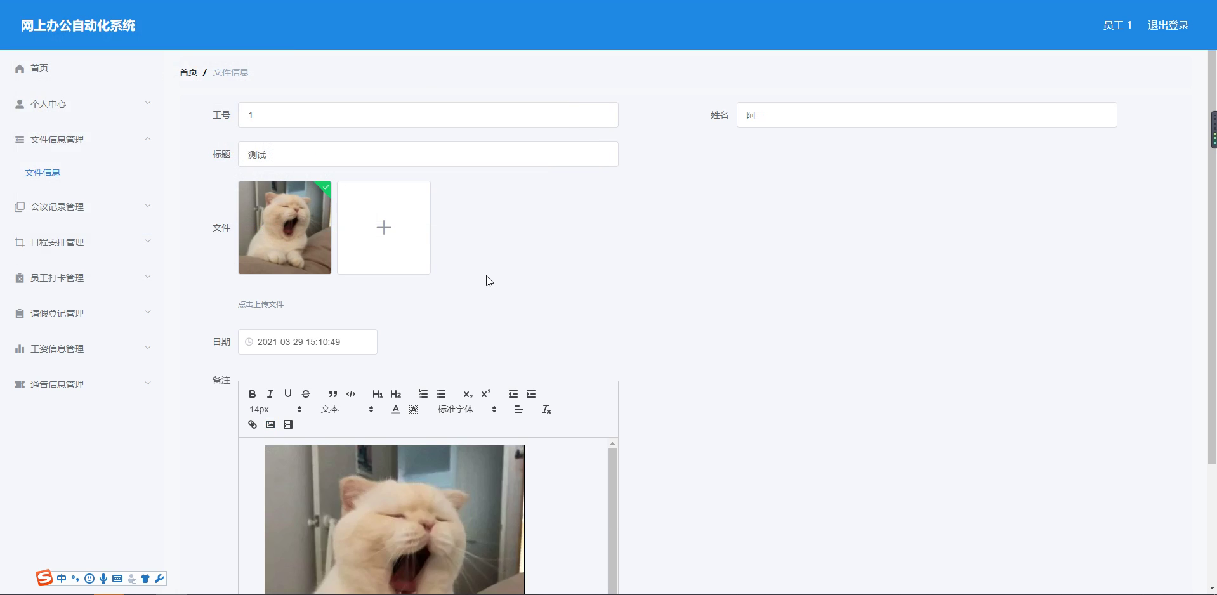Toggle Chinese/English mode on Sogou bar
1217x595 pixels.
coord(62,579)
